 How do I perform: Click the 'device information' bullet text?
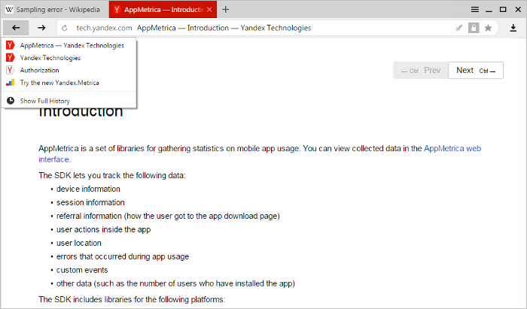[88, 189]
